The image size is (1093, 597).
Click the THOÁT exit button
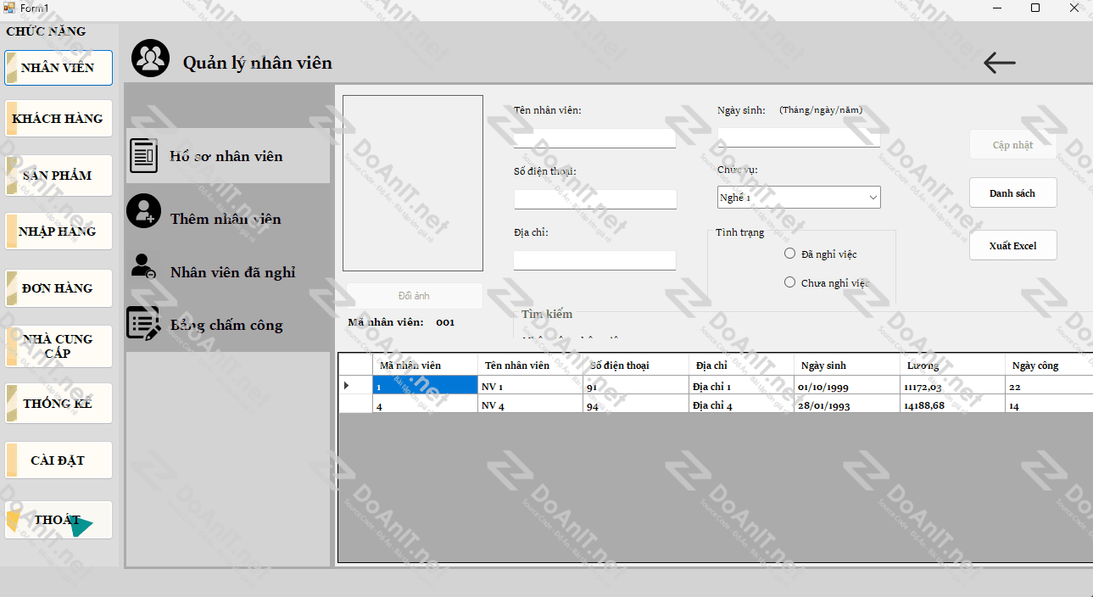(x=59, y=520)
